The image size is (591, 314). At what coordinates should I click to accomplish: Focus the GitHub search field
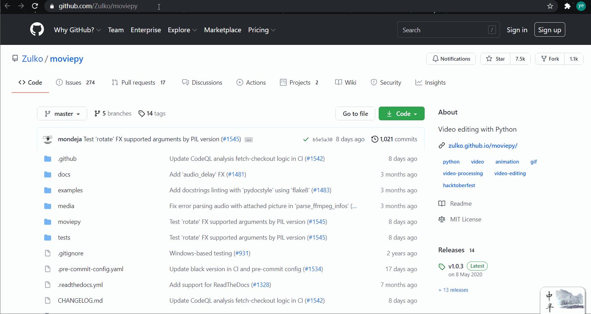(x=444, y=30)
